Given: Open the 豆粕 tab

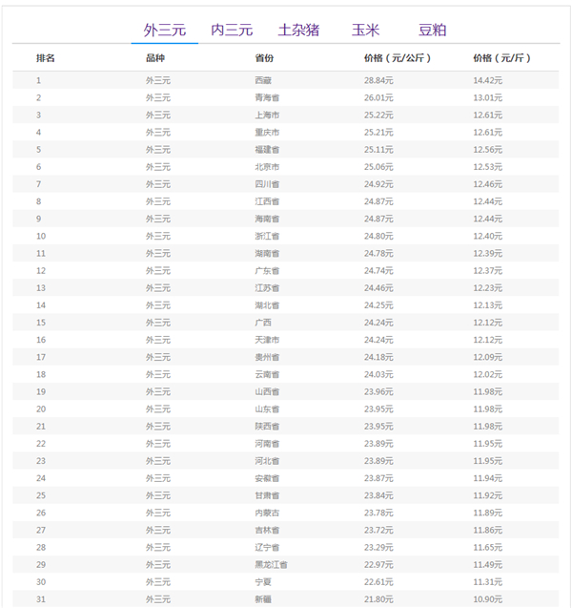Looking at the screenshot, I should 432,30.
